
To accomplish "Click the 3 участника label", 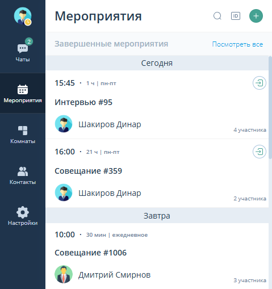I will [x=250, y=280].
